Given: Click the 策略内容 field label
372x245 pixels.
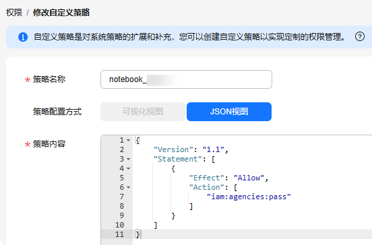Looking at the screenshot, I should (49, 144).
